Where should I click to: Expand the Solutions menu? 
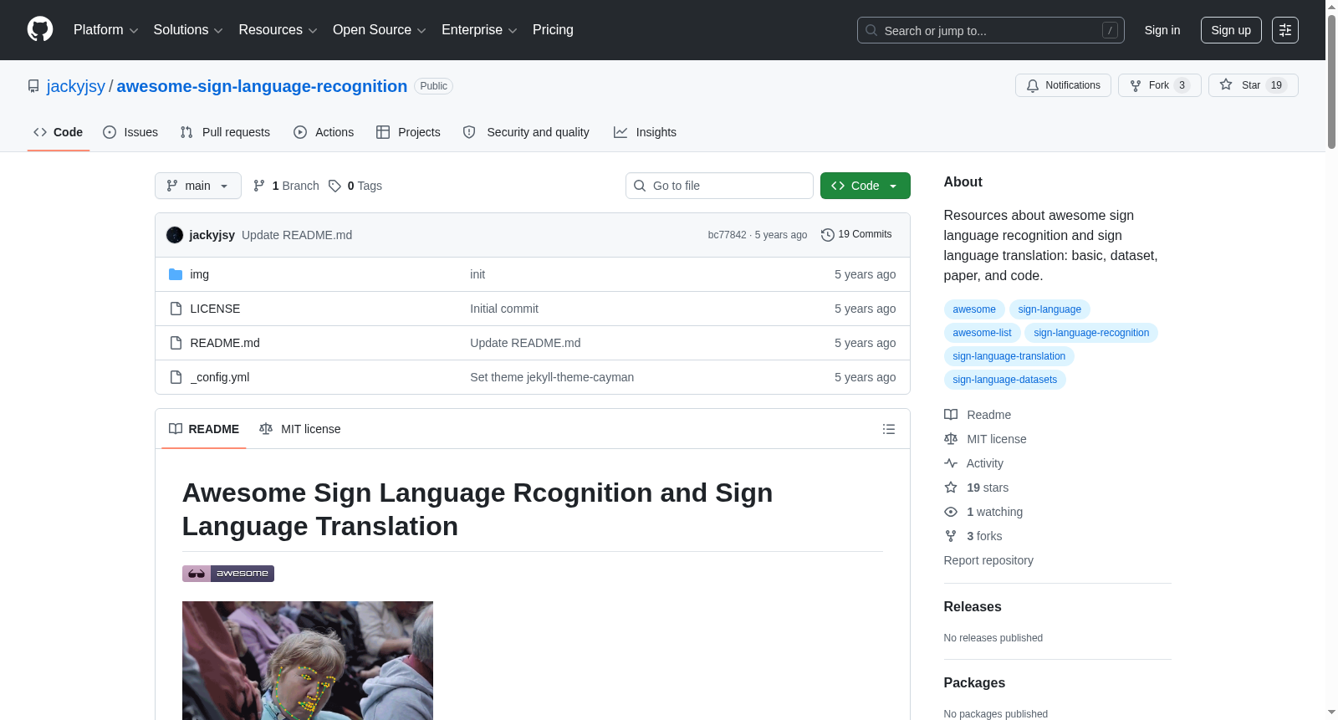[188, 30]
